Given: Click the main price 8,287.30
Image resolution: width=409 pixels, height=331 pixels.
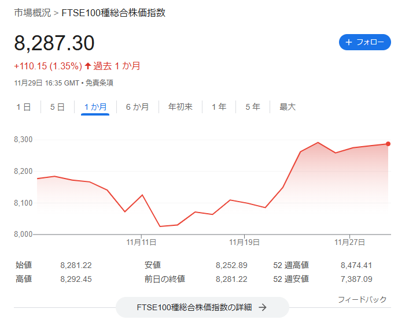Looking at the screenshot, I should 54,43.
